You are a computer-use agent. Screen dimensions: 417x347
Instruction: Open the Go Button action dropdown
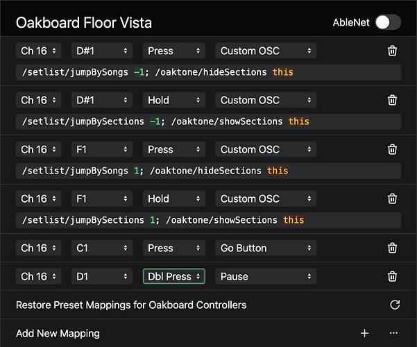266,248
